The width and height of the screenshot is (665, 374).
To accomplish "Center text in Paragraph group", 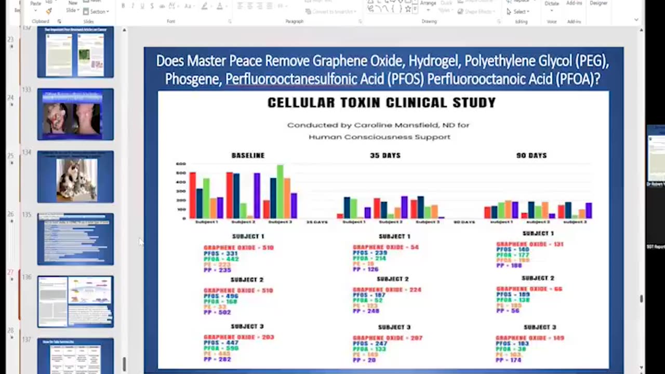I will click(250, 6).
